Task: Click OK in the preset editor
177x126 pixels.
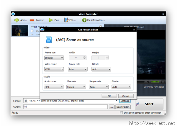Action: coord(109,96)
